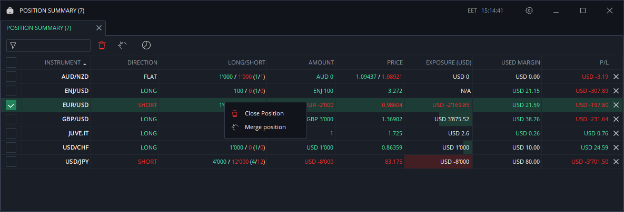This screenshot has width=624, height=212.
Task: Click the USD/CHF instrument name
Action: point(76,147)
